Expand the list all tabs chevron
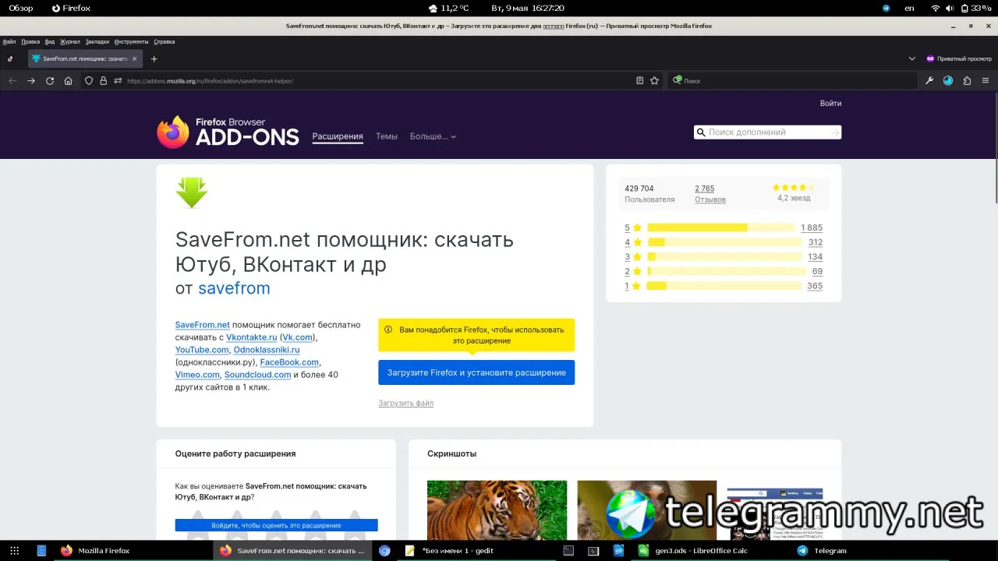This screenshot has width=998, height=561. coord(912,59)
